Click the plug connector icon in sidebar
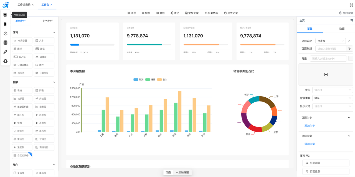 click(5, 52)
